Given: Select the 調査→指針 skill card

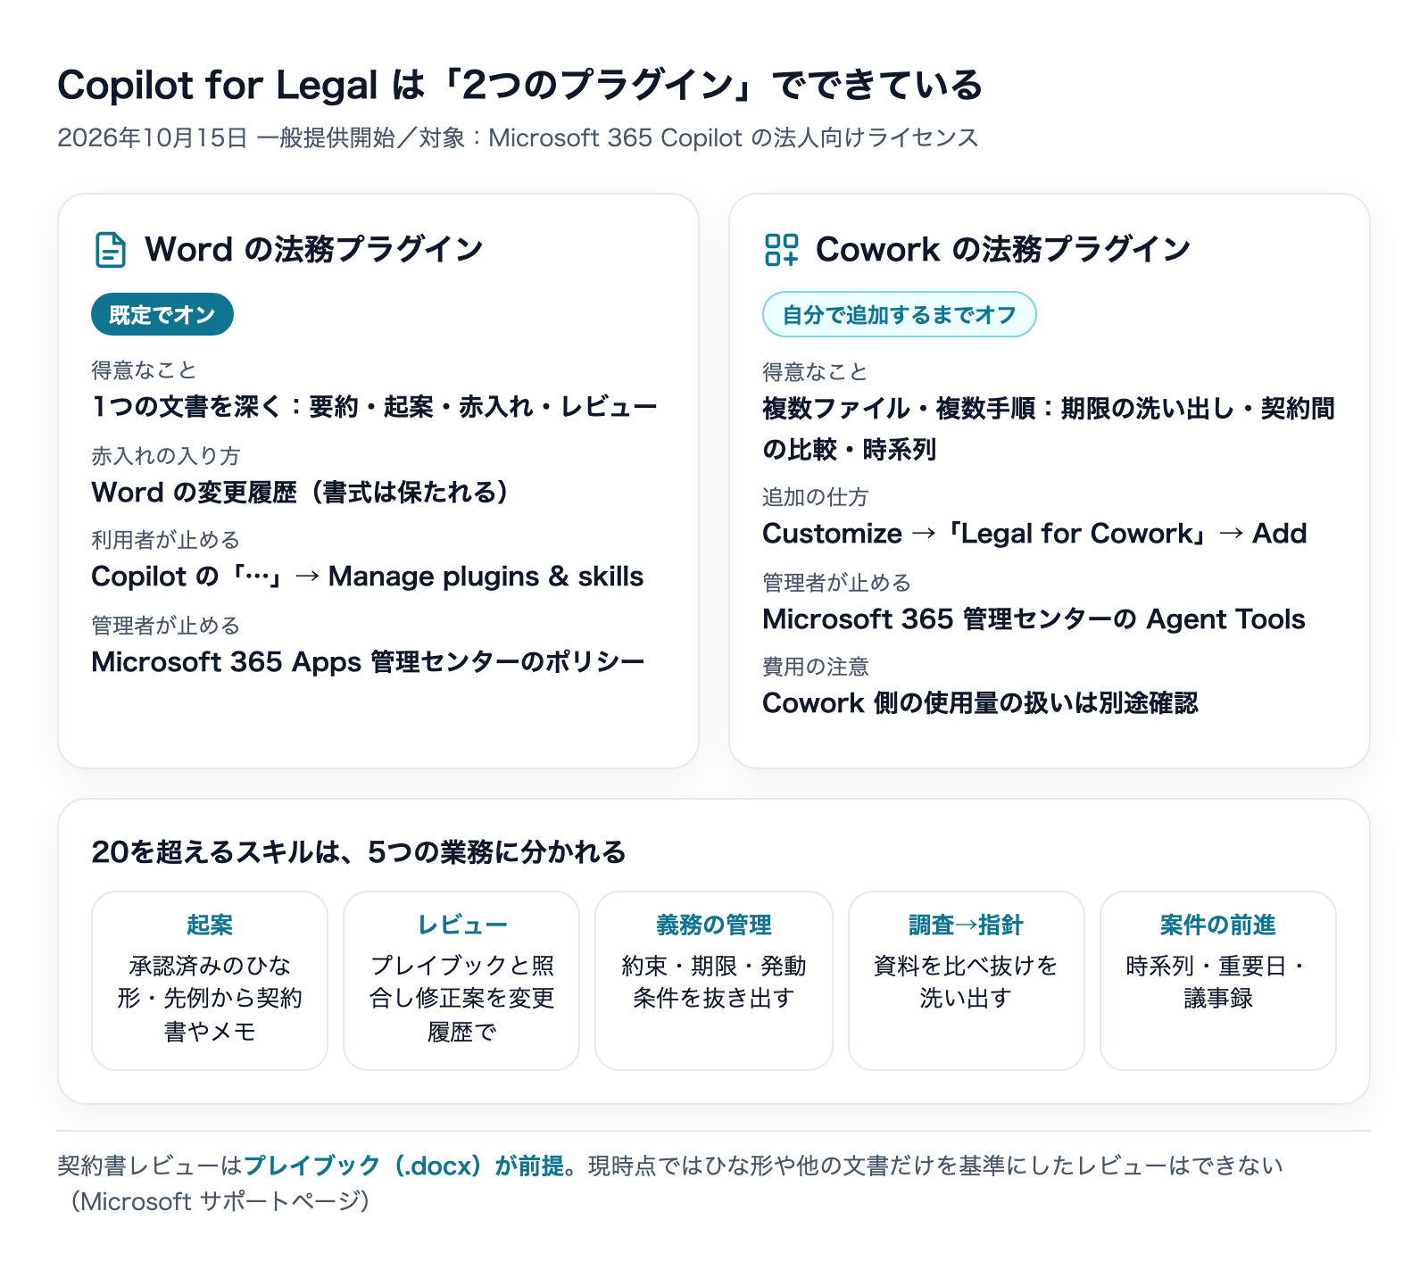Looking at the screenshot, I should click(966, 980).
